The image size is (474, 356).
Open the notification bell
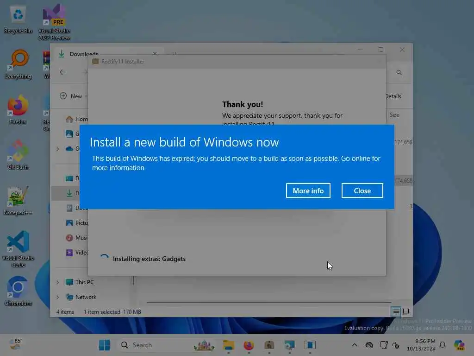(443, 345)
